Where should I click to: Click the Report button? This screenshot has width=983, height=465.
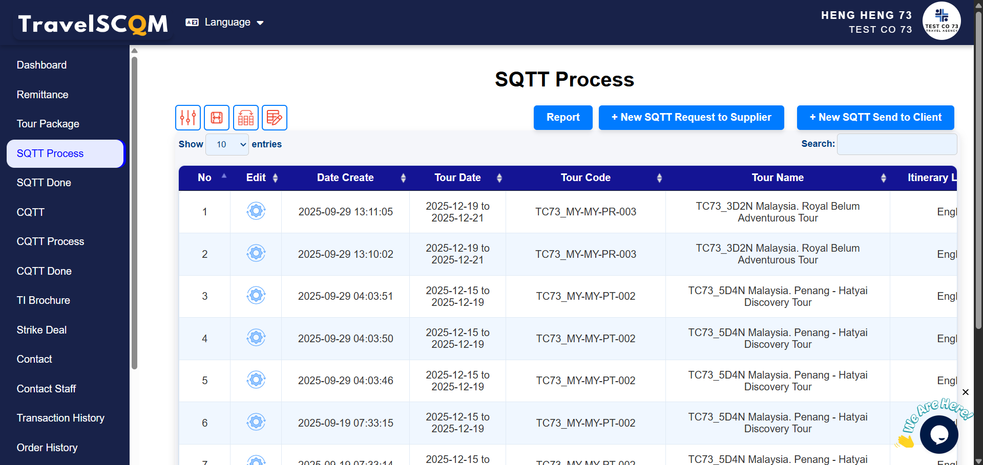(x=562, y=118)
